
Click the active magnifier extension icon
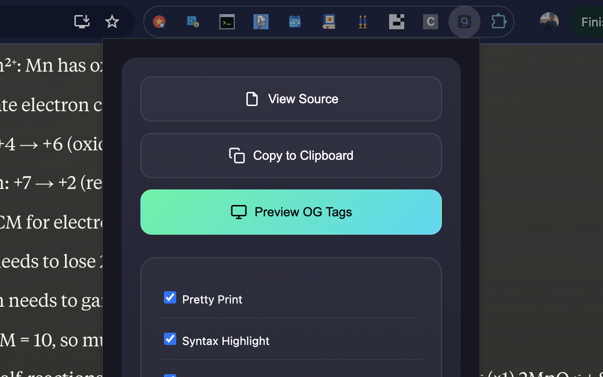464,21
